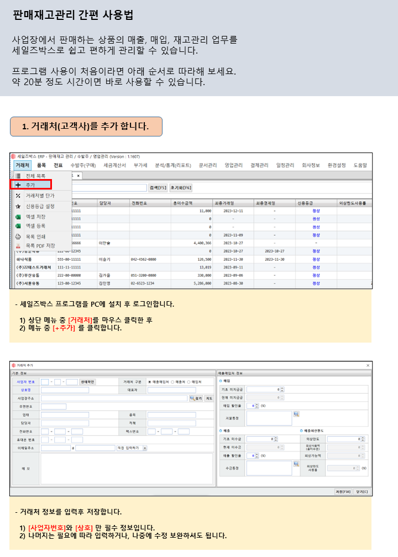Click the 상태확인 button
The image size is (398, 557).
click(87, 382)
